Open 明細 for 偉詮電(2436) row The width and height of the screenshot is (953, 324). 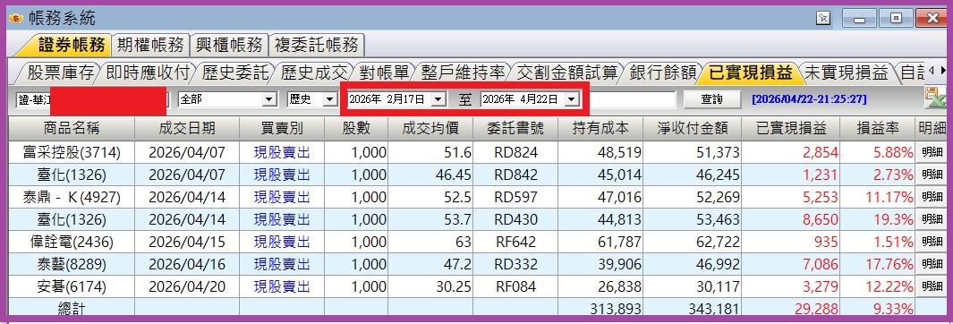[x=932, y=242]
